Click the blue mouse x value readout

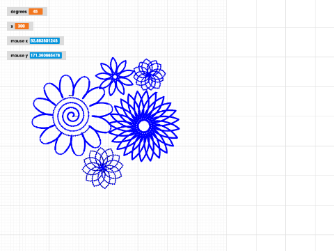point(45,40)
